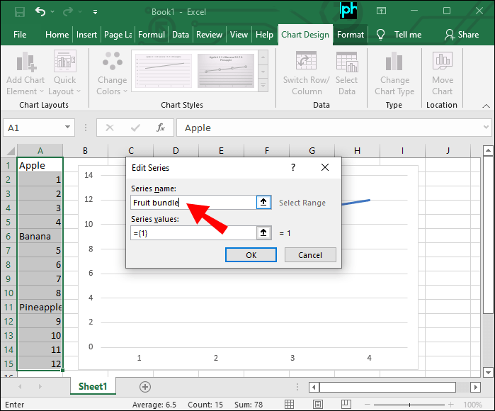
Task: Collapse the ribbon using the chevron
Action: (x=485, y=105)
